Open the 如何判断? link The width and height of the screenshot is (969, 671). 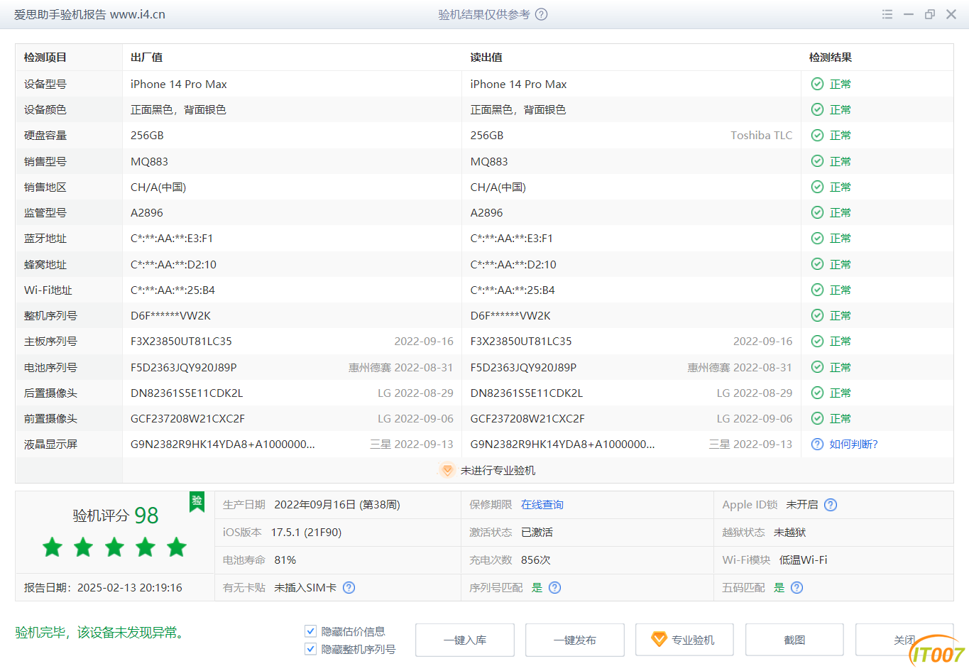(x=853, y=444)
